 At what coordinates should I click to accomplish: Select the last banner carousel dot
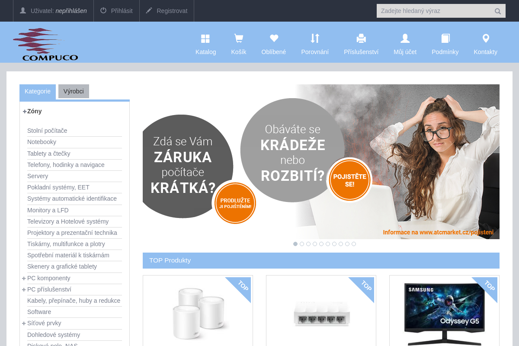coord(354,244)
